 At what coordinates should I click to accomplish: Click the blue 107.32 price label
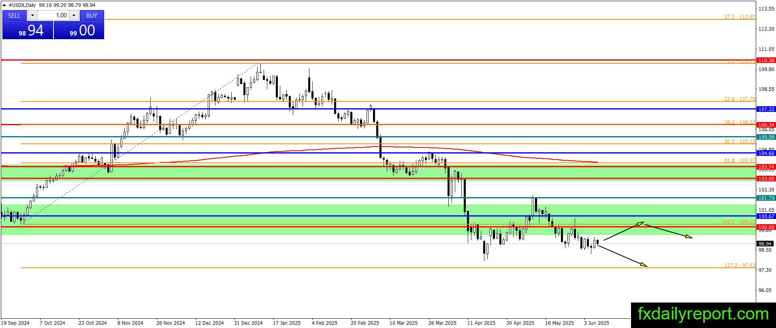(x=766, y=109)
